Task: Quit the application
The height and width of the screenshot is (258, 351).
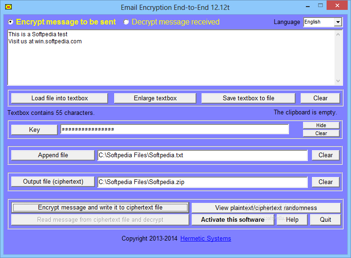Action: (x=326, y=220)
